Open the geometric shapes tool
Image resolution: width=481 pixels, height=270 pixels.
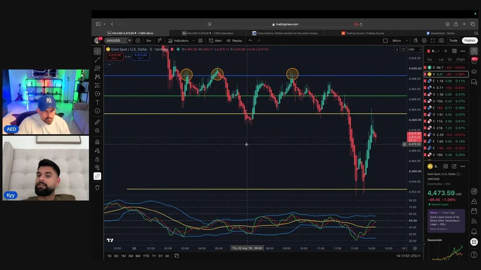[97, 94]
